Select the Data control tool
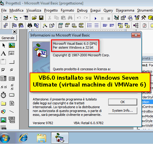Viewport: 153px width, 144px height. coord(12,120)
